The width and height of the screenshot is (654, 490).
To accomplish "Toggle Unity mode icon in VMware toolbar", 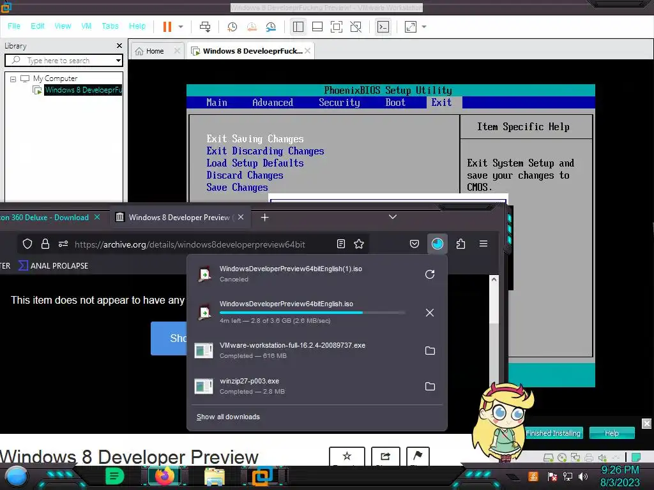I will pos(356,27).
